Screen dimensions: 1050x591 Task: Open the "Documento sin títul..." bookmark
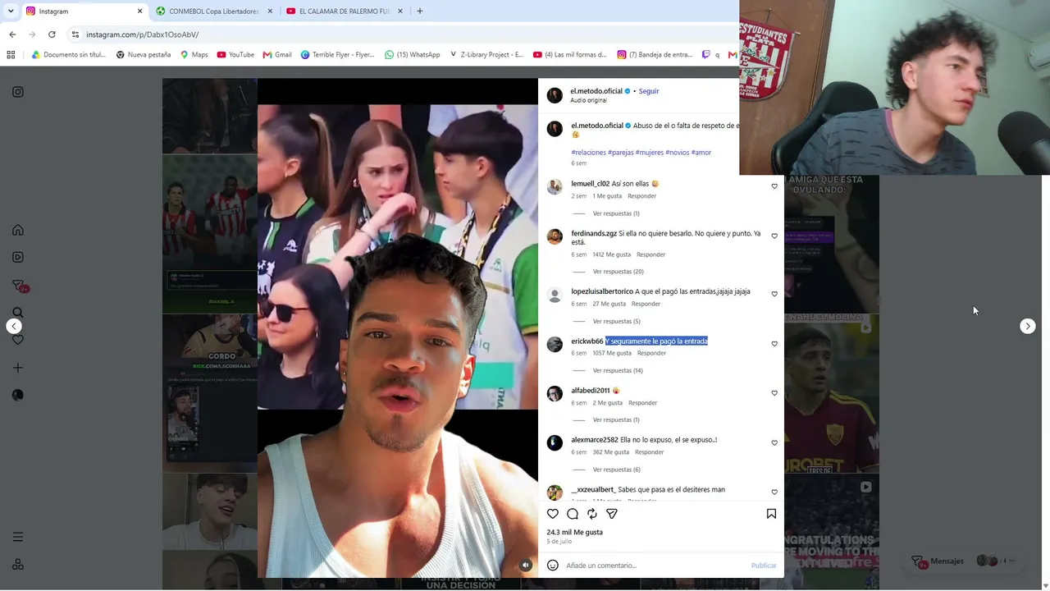(x=69, y=55)
